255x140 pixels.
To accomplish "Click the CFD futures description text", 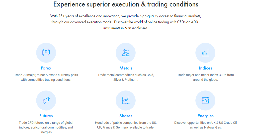I will tap(46, 127).
